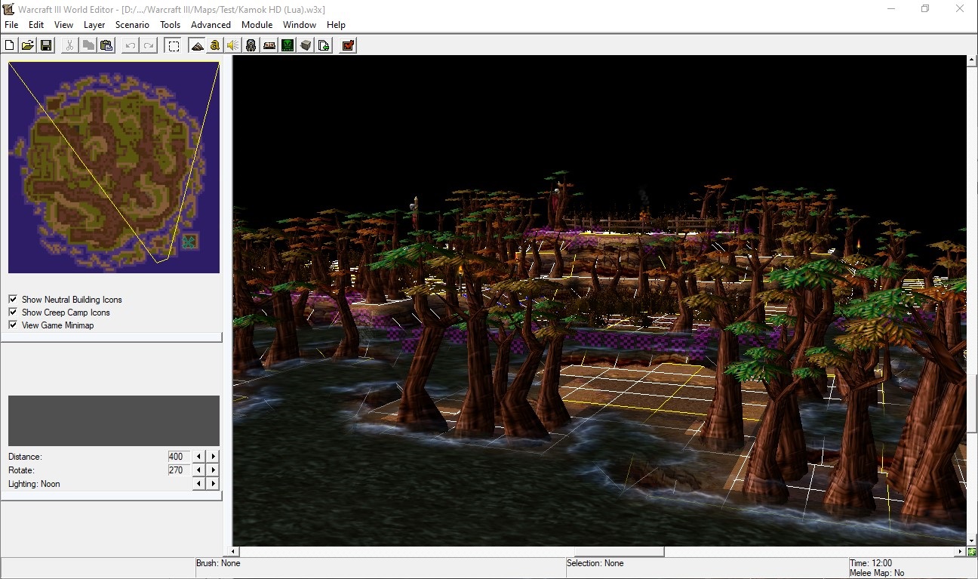Redo the action via toolbar arrow
The image size is (978, 579).
[149, 45]
